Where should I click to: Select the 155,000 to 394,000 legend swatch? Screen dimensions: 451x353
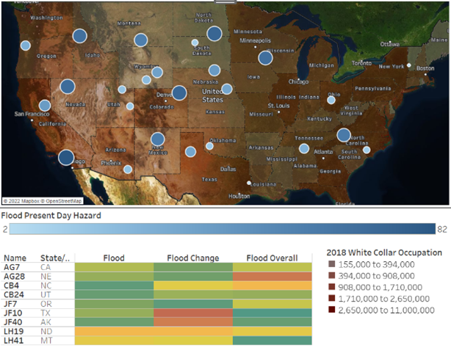coord(331,264)
